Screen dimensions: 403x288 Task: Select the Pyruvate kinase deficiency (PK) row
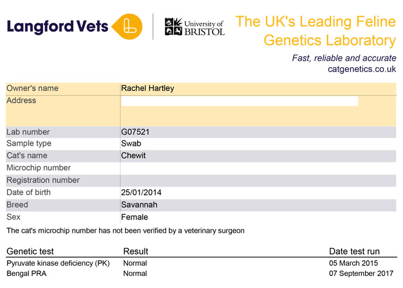[x=201, y=263]
